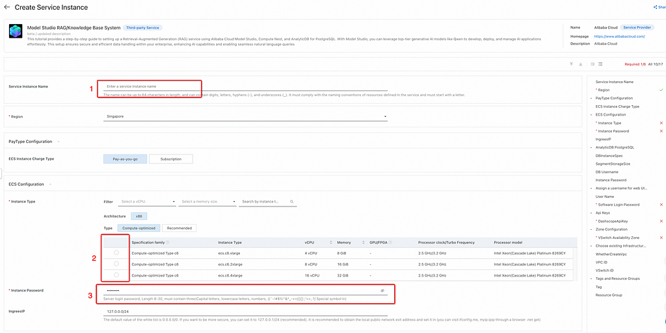The image size is (666, 333).
Task: Click the Instance Type column header
Action: pos(230,242)
